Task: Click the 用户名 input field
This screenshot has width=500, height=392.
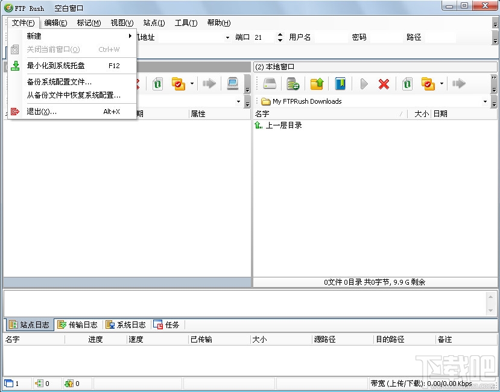Action: [331, 37]
